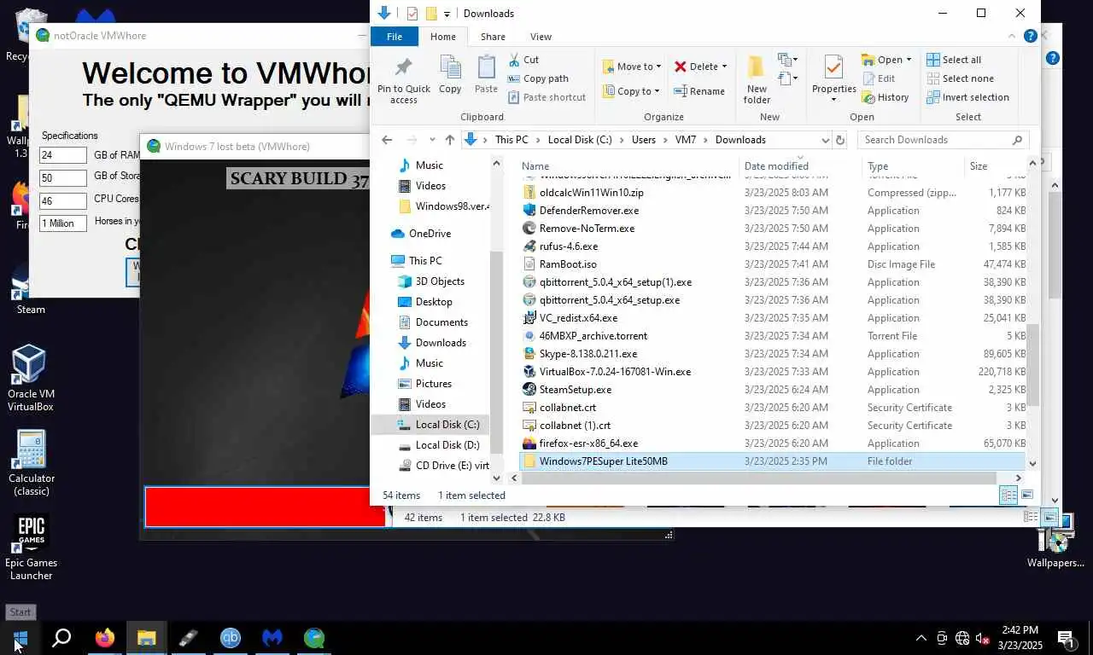1093x655 pixels.
Task: Select Local Disk (D:) in navigation pane
Action: coord(447,445)
